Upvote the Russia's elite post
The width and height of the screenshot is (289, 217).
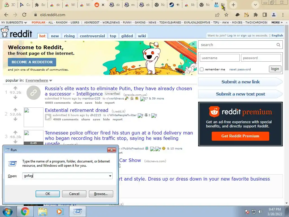point(15,88)
